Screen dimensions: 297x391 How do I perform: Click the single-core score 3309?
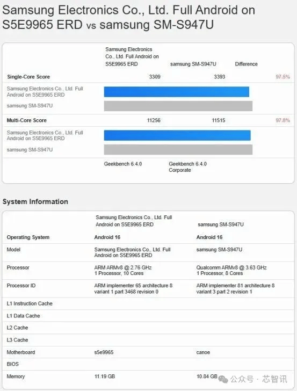[155, 77]
